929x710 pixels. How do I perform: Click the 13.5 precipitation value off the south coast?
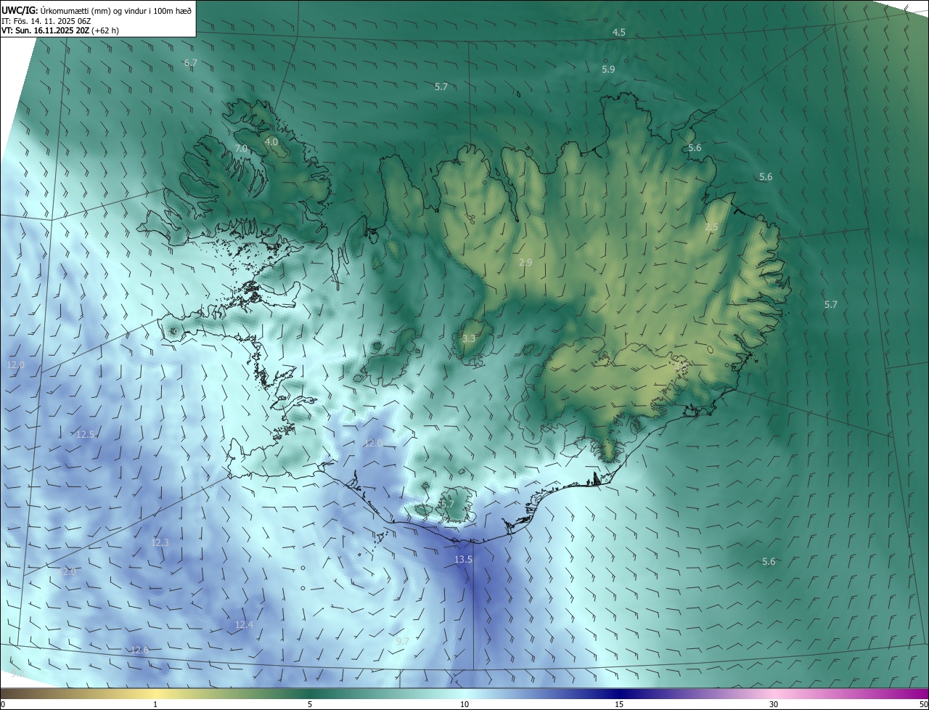(x=463, y=559)
